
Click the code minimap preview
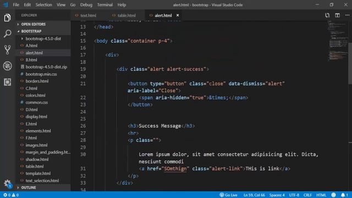[337, 40]
